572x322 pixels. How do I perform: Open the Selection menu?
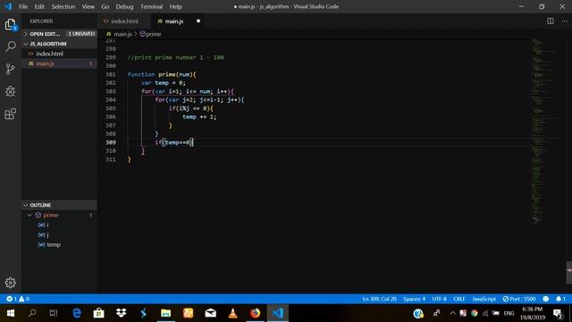(63, 6)
